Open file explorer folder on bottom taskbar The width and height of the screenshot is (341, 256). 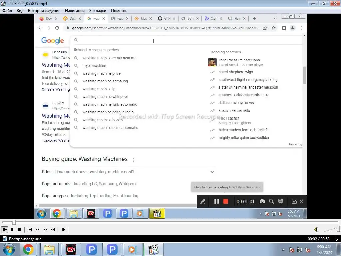point(49,249)
